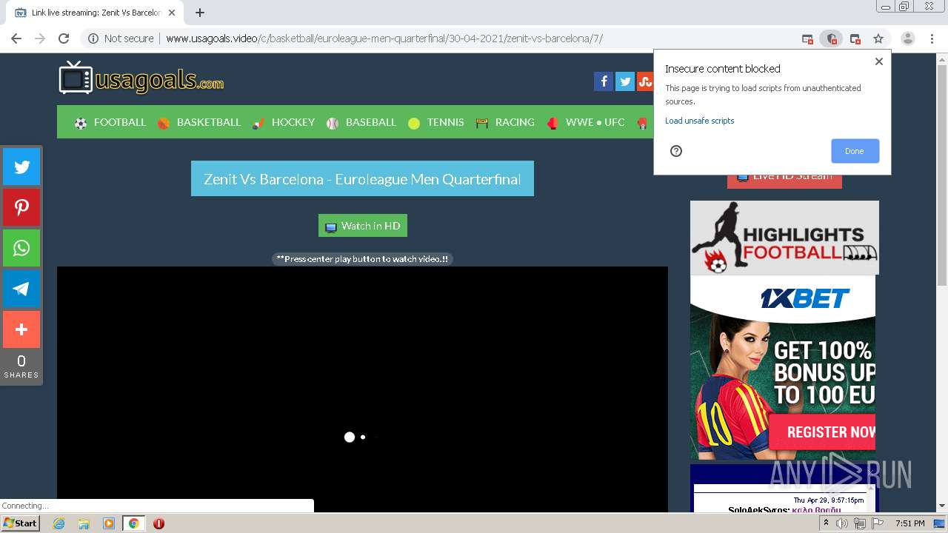Screen dimensions: 948x533
Task: Close the Insecure content blocked popup
Action: [879, 61]
